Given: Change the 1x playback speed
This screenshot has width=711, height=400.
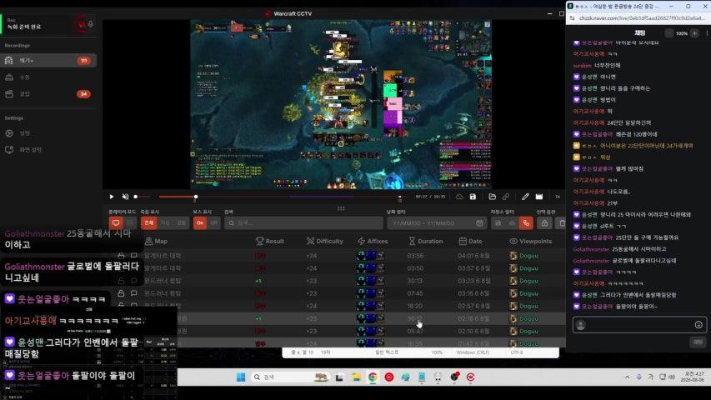Looking at the screenshot, I should click(558, 197).
